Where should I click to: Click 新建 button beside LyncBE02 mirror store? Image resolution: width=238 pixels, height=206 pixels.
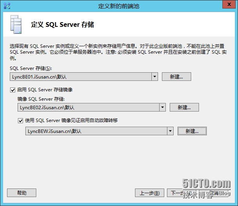pos(184,107)
